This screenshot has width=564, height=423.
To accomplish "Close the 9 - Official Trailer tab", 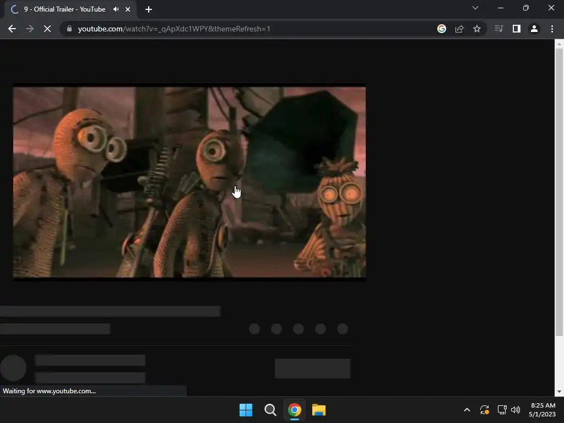I will (128, 9).
